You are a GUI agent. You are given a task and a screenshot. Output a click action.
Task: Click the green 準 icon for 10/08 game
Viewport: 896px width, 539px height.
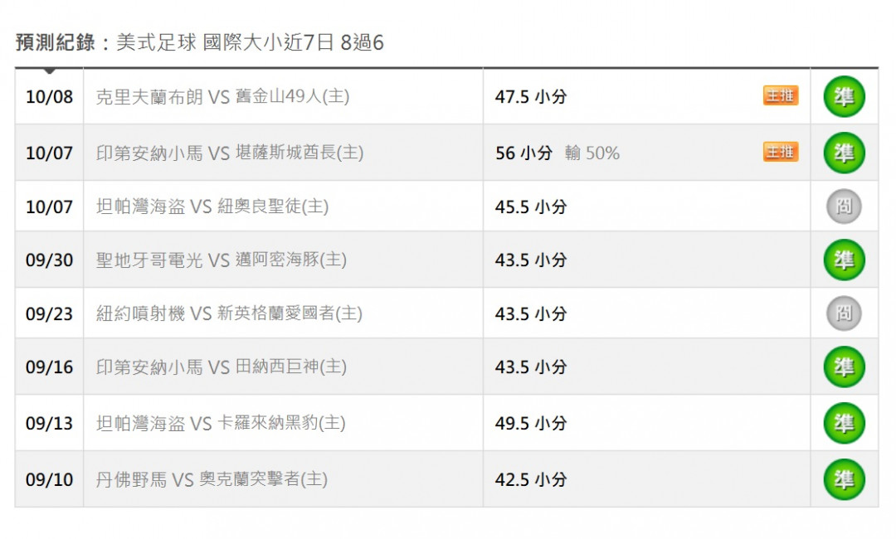click(844, 96)
